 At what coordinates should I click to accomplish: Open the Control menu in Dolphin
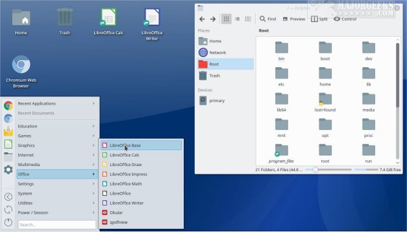(345, 19)
